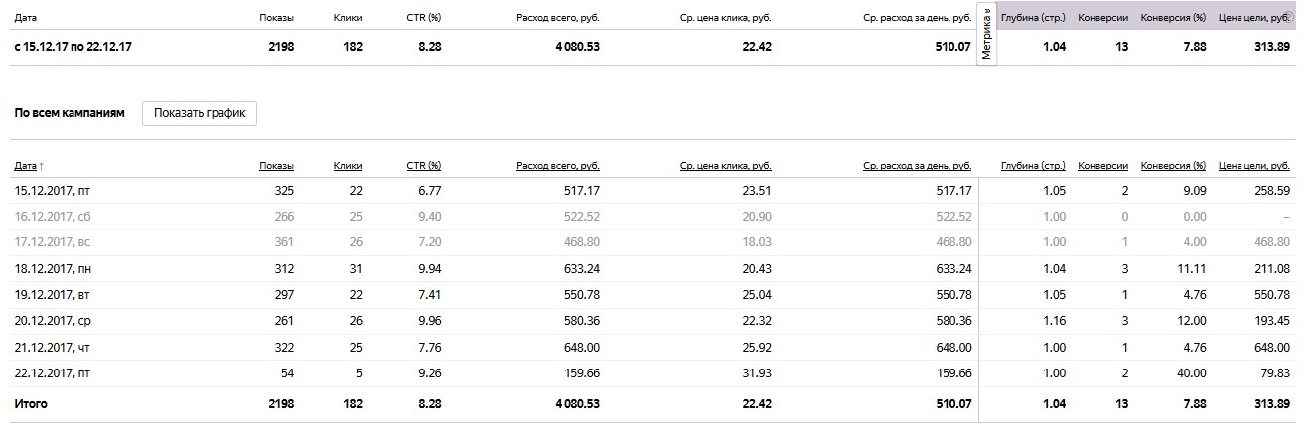The width and height of the screenshot is (1314, 444).
Task: Sort by "Расход всего, руб." column link
Action: click(557, 166)
